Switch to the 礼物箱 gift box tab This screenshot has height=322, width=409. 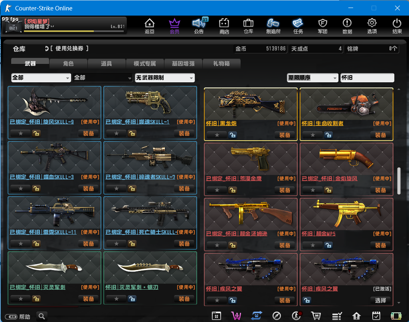coord(221,64)
